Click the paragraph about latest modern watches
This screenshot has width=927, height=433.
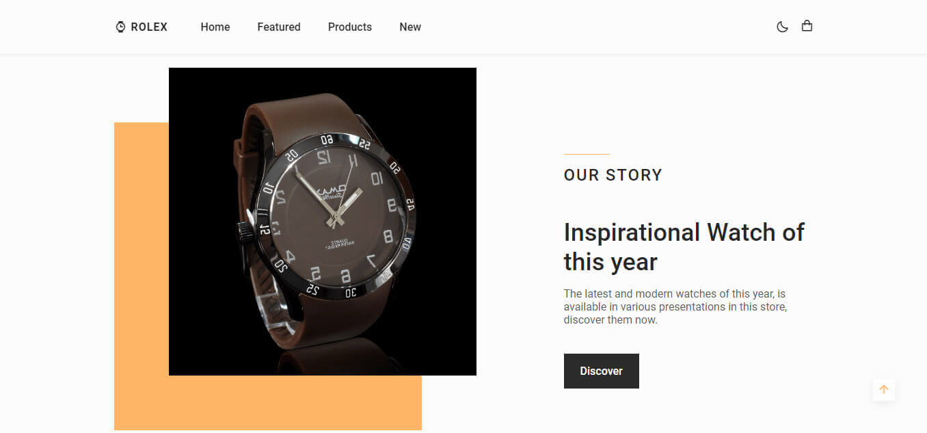point(675,306)
